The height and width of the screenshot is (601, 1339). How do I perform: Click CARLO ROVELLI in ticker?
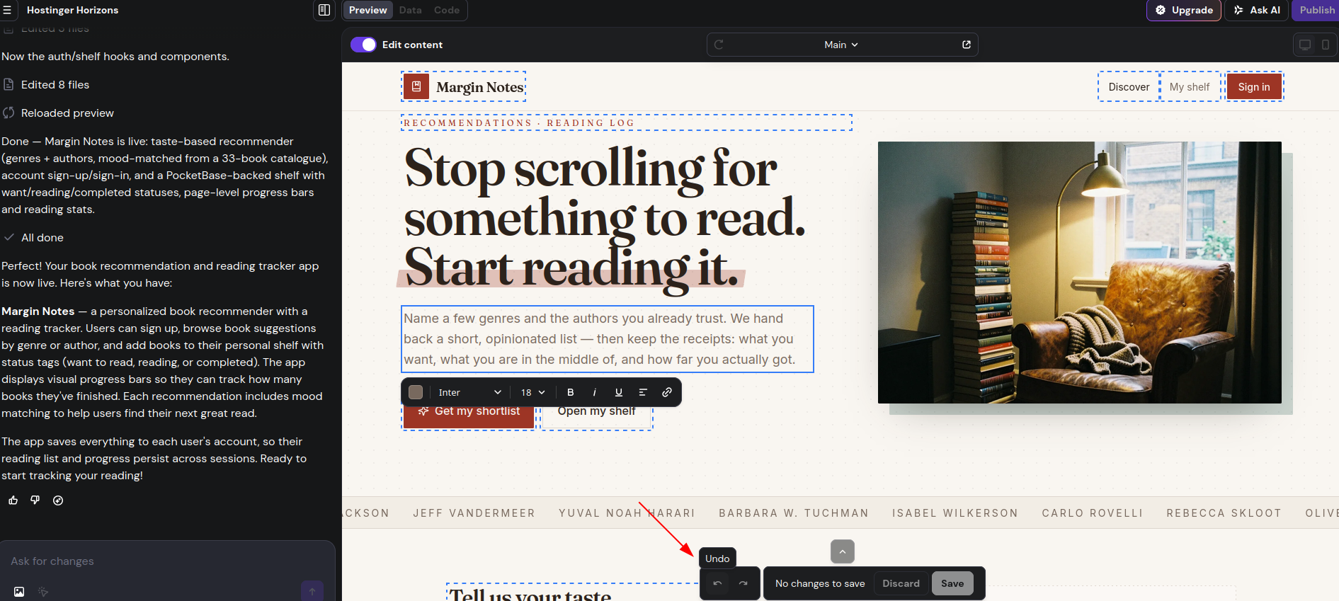coord(1093,513)
